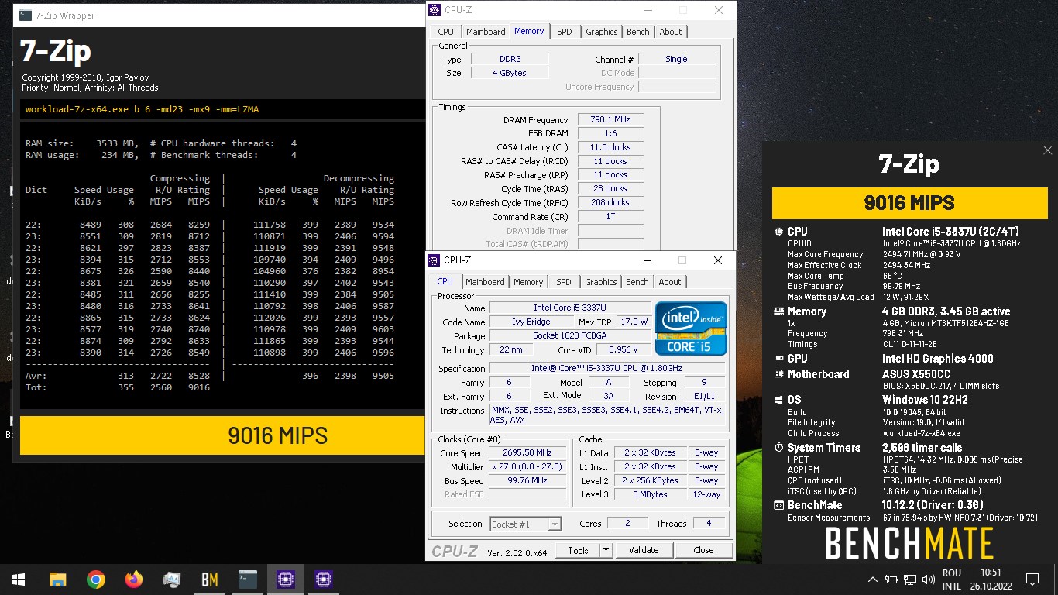Launch Google Chrome from the taskbar

(96, 580)
